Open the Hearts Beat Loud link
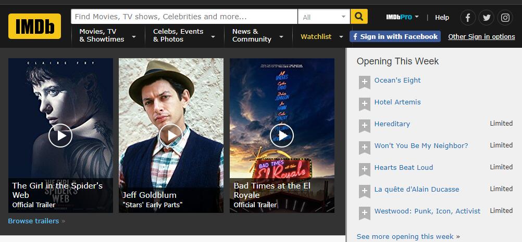The width and height of the screenshot is (522, 242). coord(404,168)
